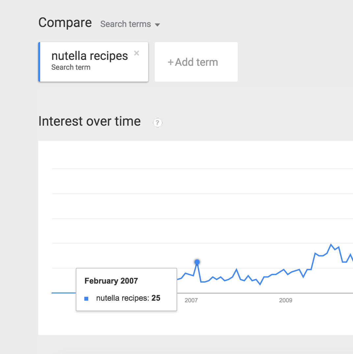Click the highlighted February 2007 data point
Image resolution: width=353 pixels, height=354 pixels.
click(x=197, y=262)
